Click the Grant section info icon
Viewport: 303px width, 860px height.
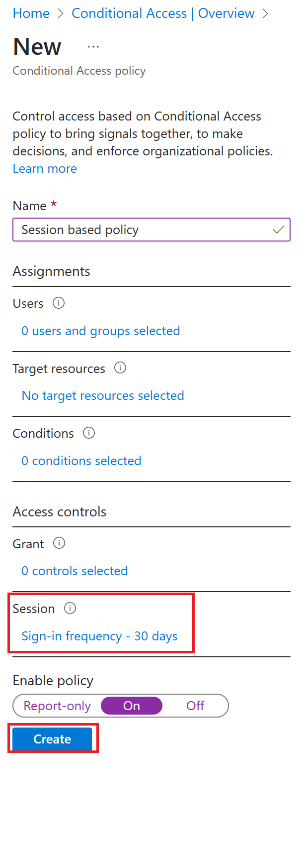59,543
